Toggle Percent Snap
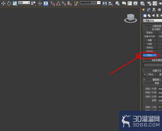This screenshot has width=162, height=131. [x=64, y=3]
